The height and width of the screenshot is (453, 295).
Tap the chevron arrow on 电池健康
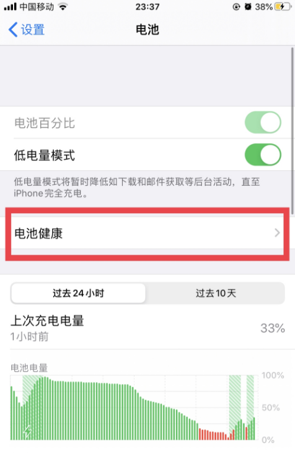[277, 233]
